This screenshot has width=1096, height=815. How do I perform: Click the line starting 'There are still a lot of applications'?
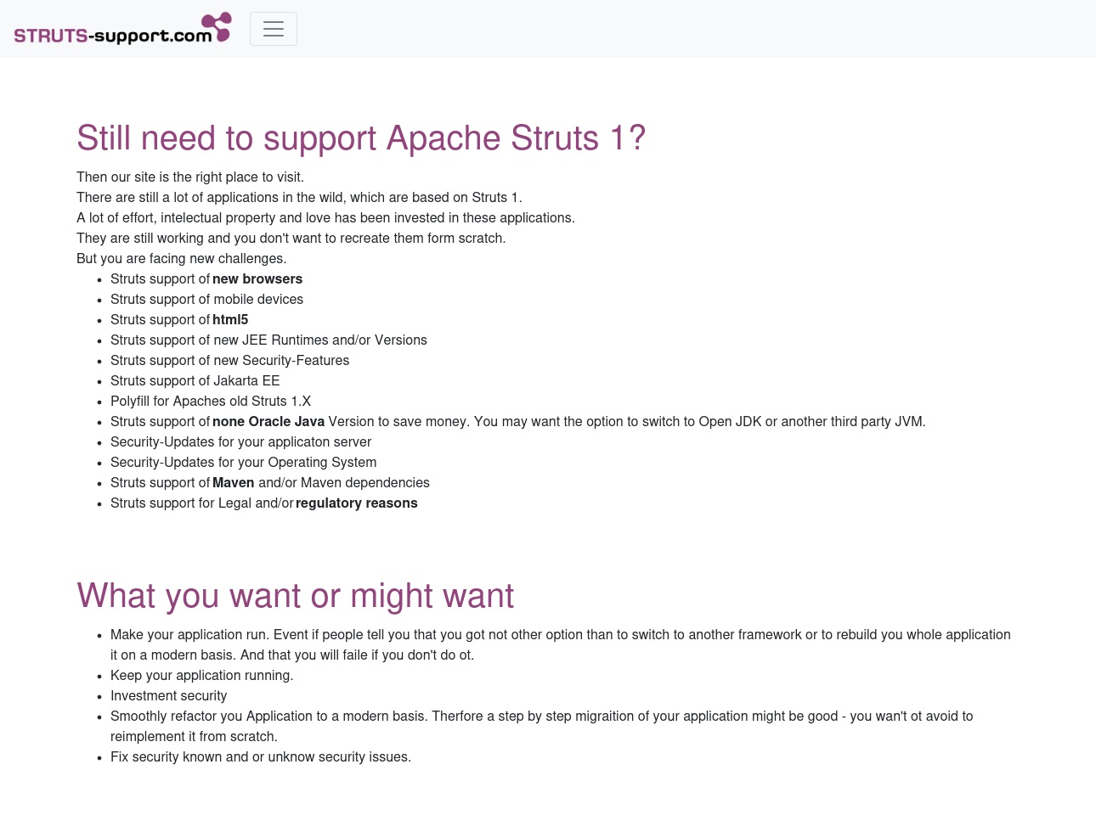(x=300, y=197)
